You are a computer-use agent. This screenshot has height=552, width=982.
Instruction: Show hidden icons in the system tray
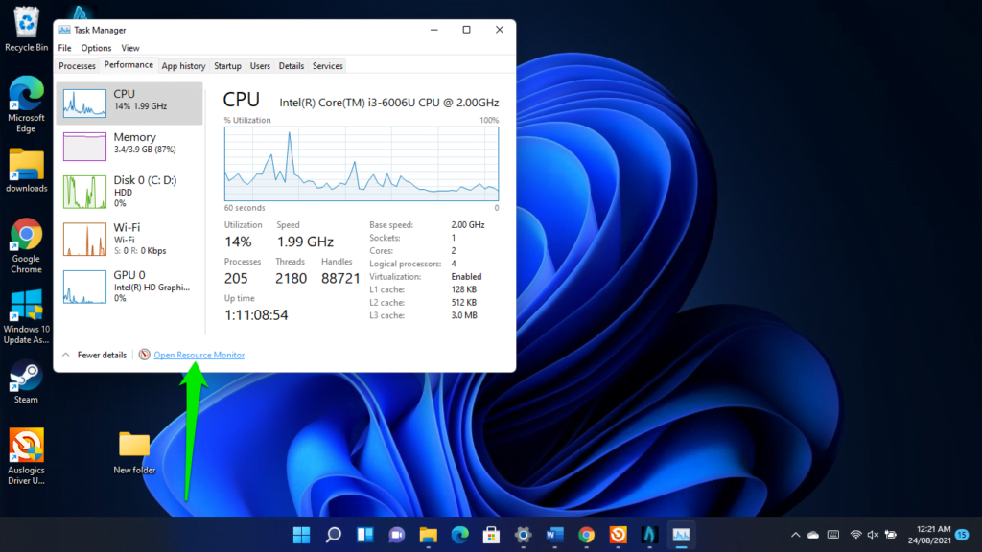click(796, 535)
